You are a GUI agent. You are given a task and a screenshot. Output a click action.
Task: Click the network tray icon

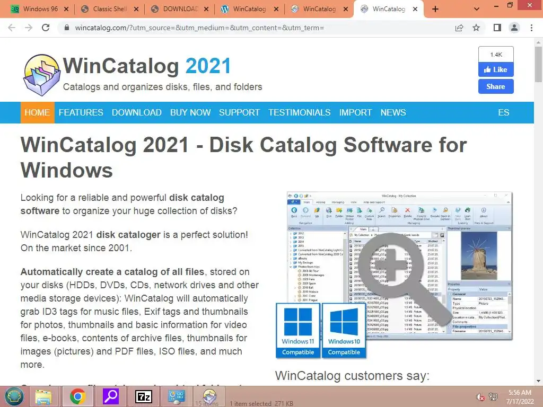point(493,397)
